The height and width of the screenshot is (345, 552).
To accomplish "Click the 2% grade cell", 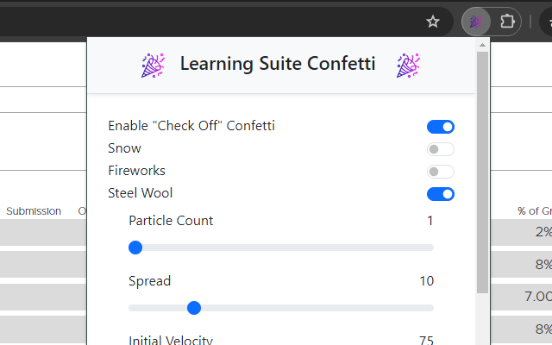I will 543,232.
